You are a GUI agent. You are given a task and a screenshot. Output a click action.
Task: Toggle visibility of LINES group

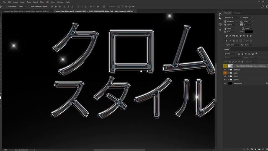pyautogui.click(x=225, y=73)
